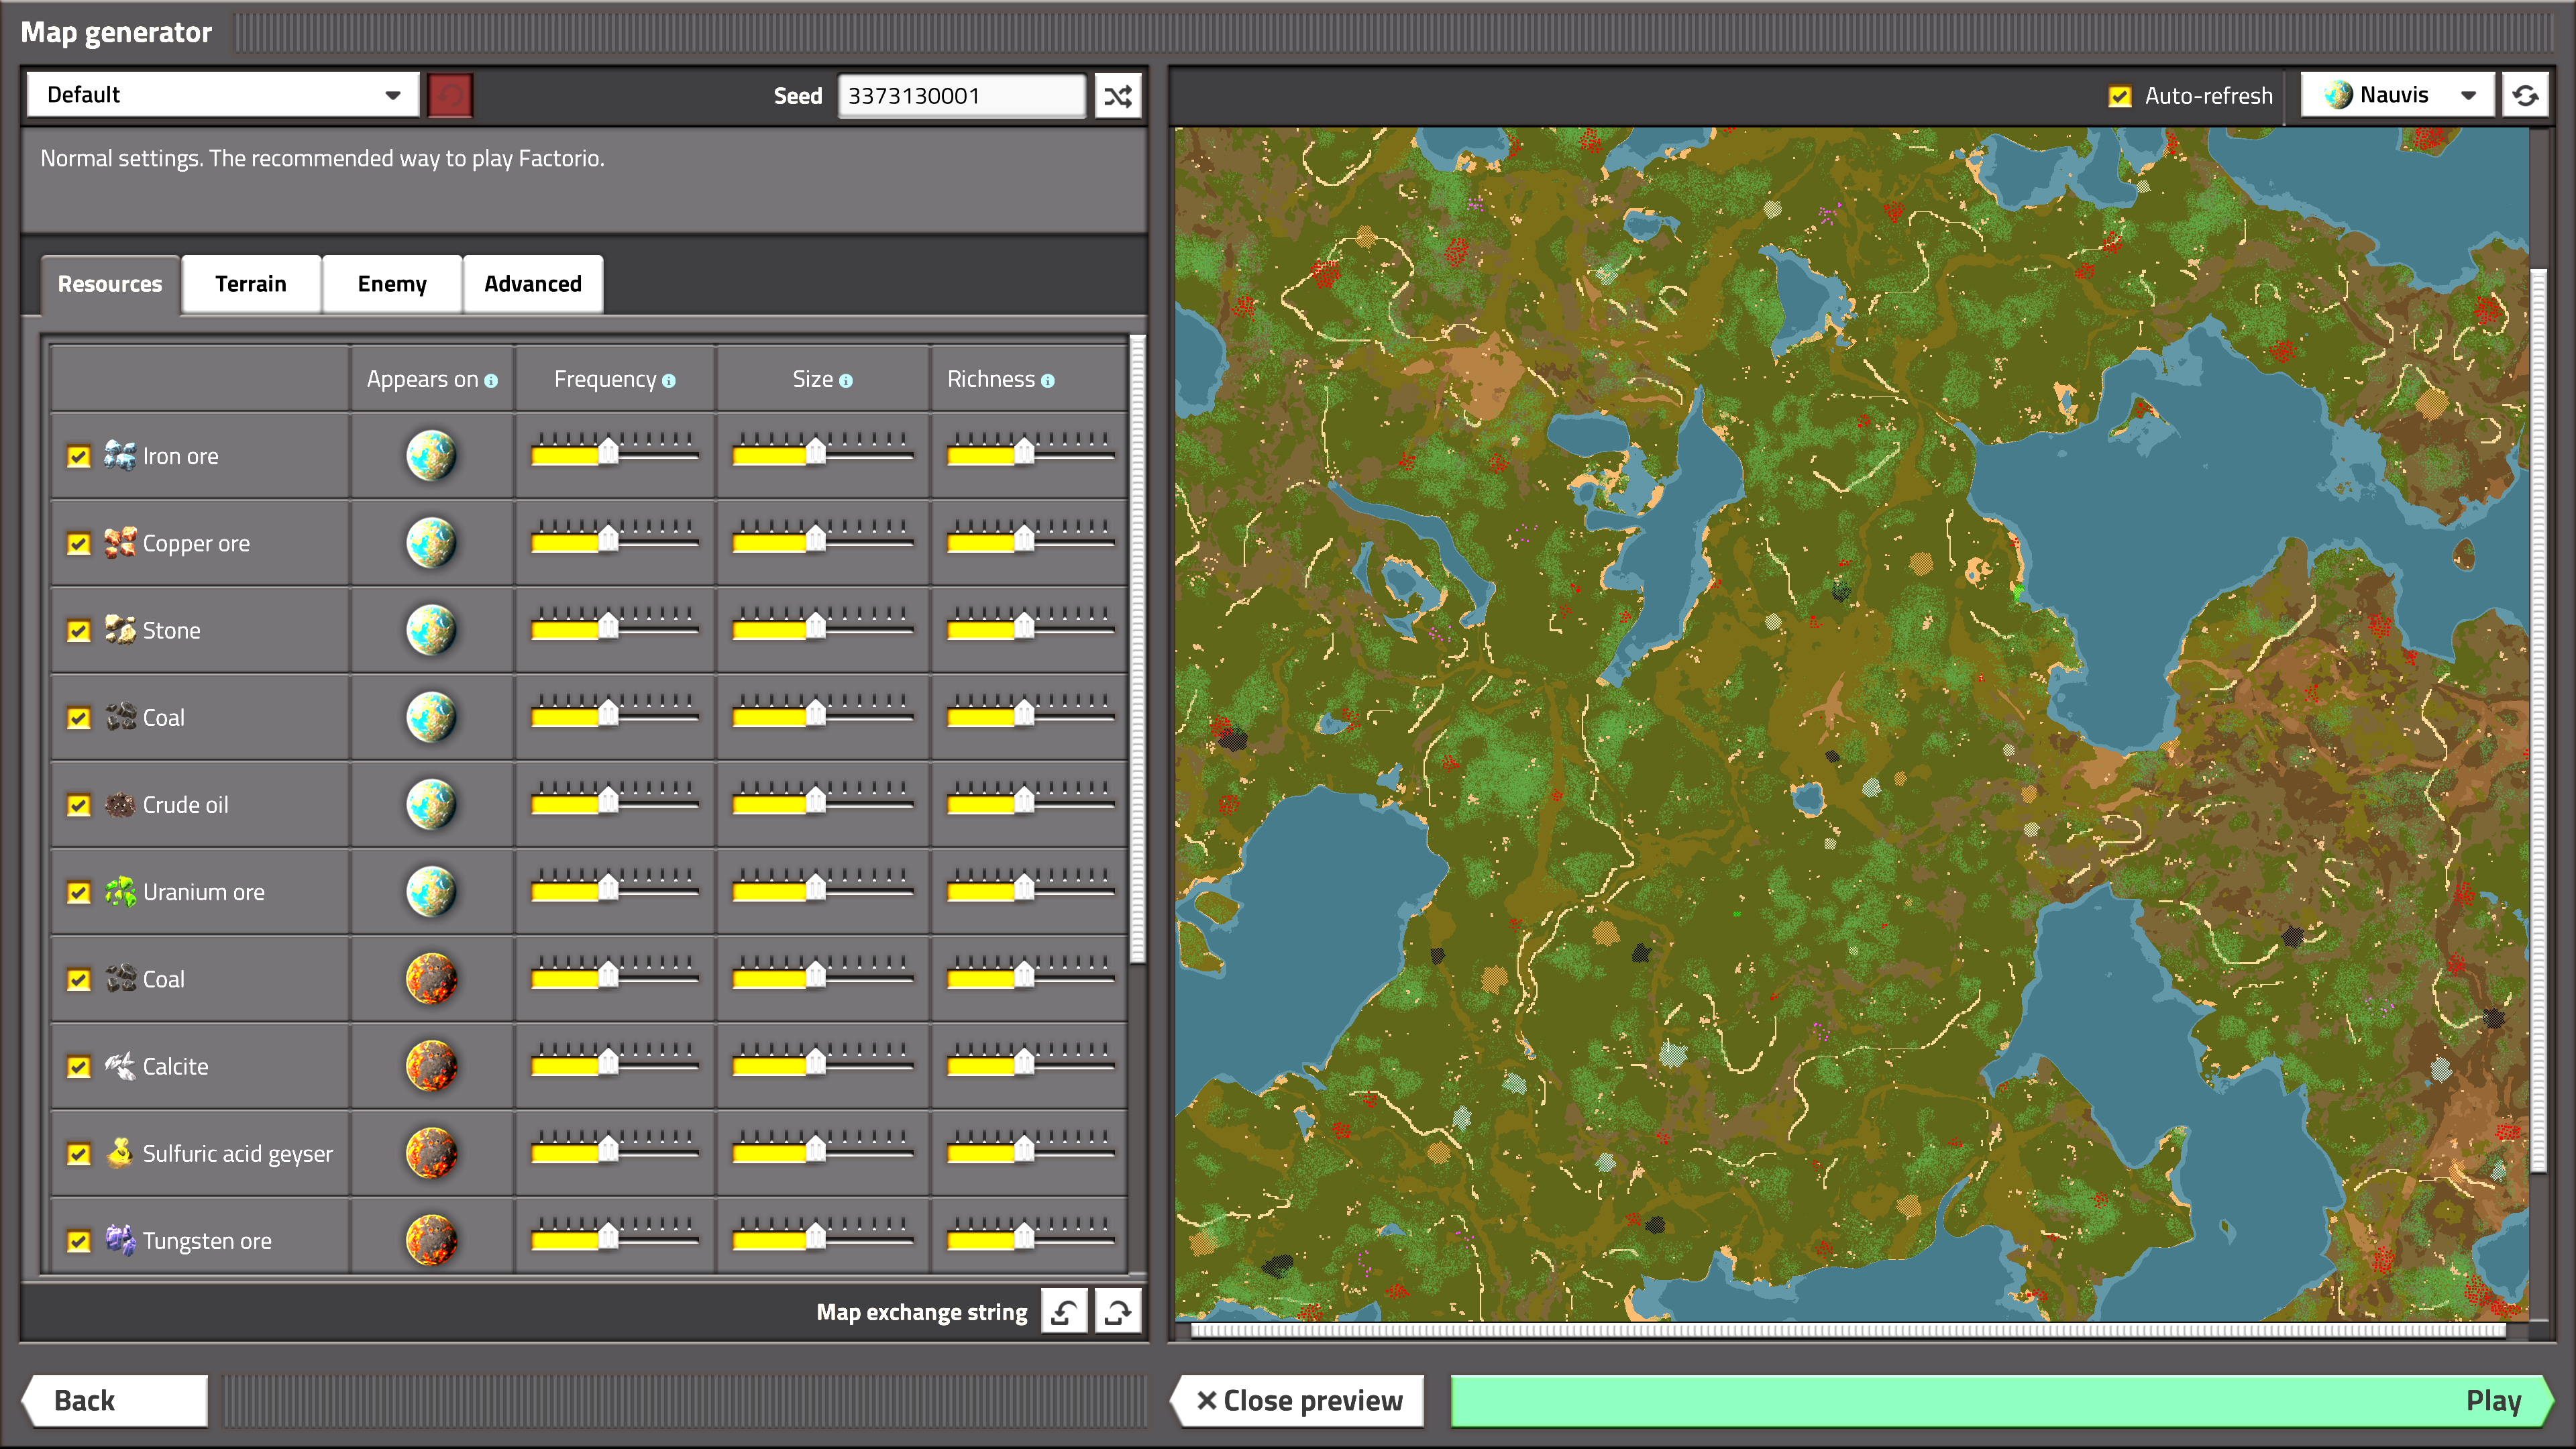Click Vulcanus planet icon in Calcite row
The width and height of the screenshot is (2576, 1449).
[x=431, y=1065]
